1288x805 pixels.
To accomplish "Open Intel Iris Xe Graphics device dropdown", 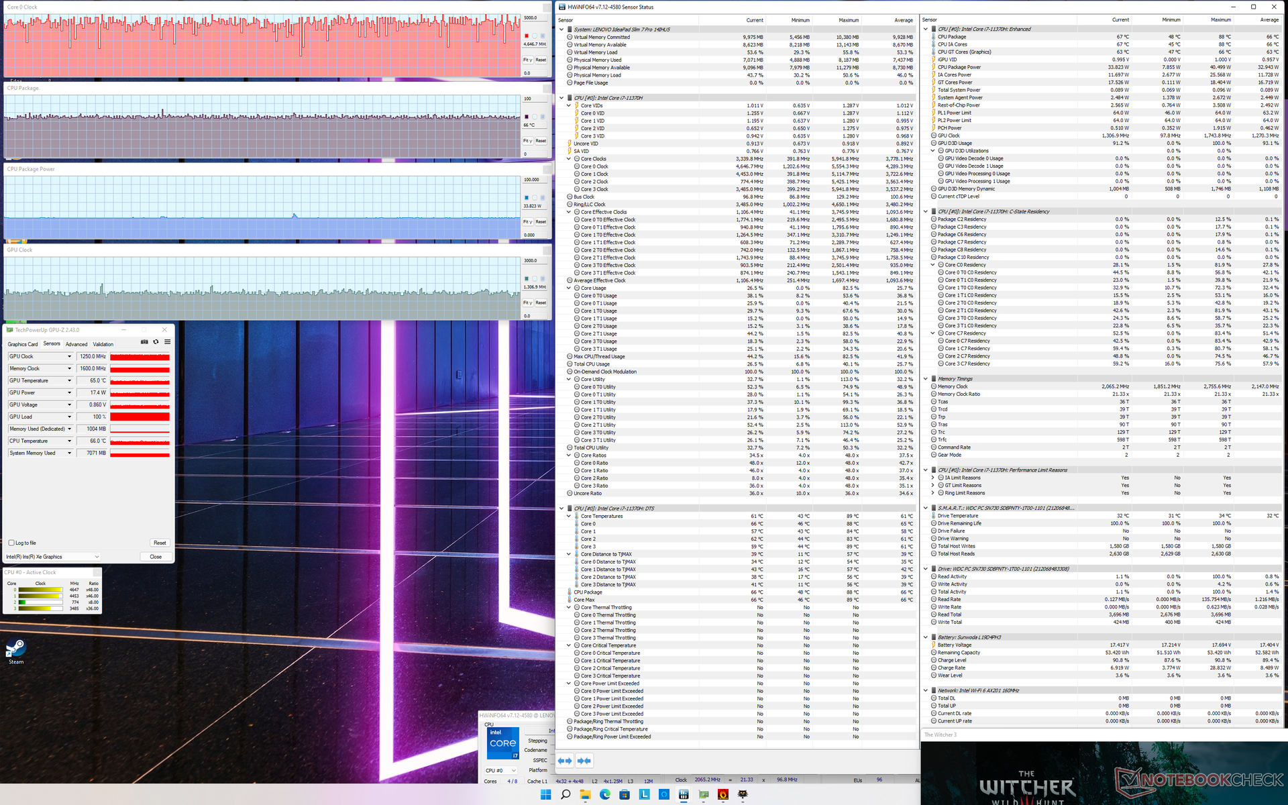I will pos(97,557).
